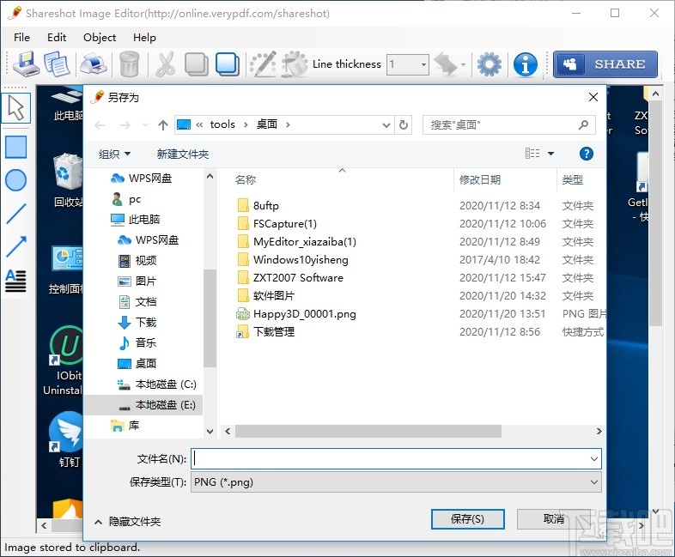Screen dimensions: 675x557
Task: Select the arrow drawing tool
Action: [x=16, y=246]
